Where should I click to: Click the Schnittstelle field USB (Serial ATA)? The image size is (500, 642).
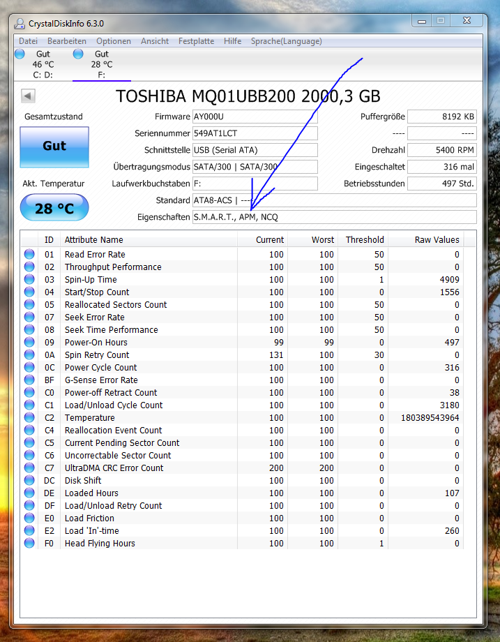coord(255,150)
